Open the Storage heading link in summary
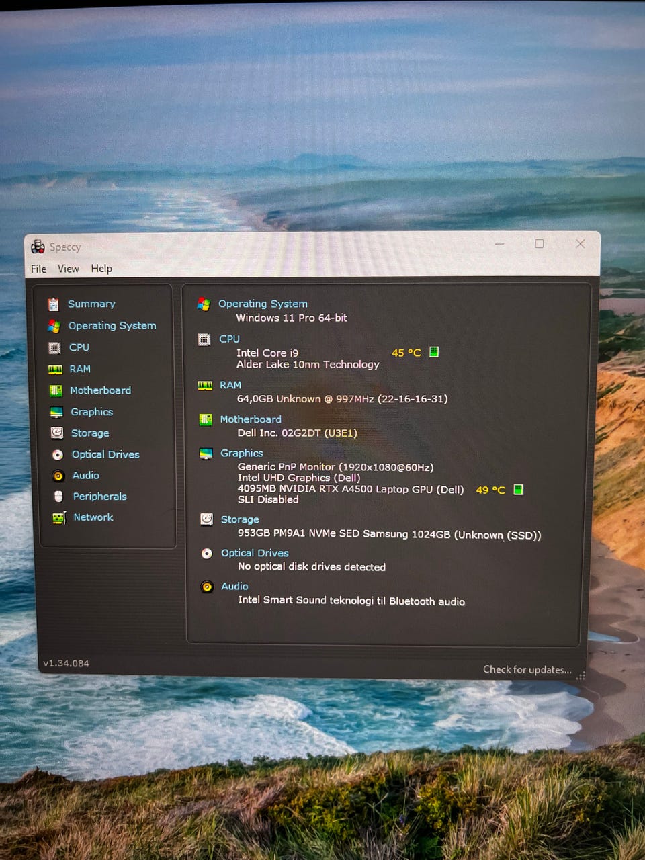This screenshot has width=645, height=860. coord(240,519)
